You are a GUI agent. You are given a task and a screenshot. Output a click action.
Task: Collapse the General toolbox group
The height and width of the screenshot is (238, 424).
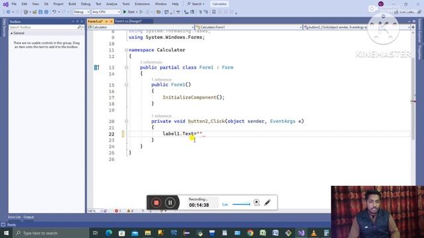[12, 33]
